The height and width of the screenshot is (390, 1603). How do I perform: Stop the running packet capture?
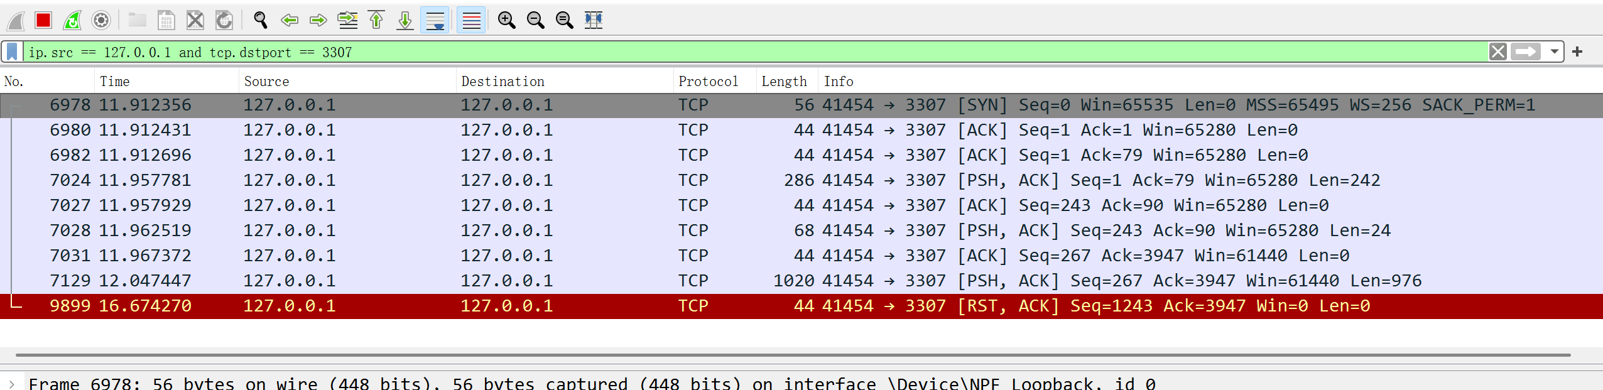point(43,21)
